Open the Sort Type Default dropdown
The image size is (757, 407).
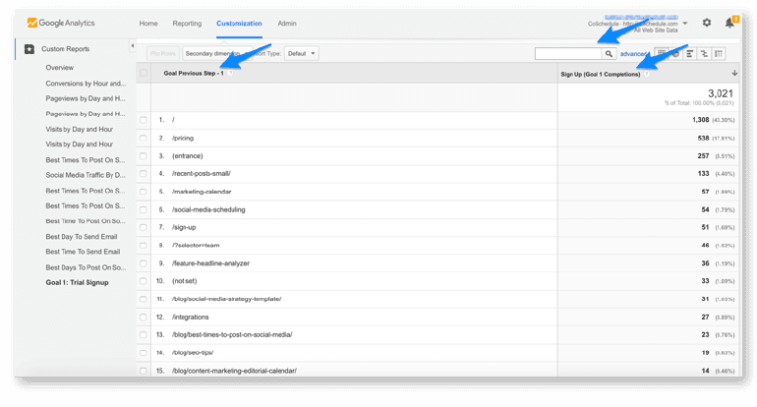(x=301, y=54)
